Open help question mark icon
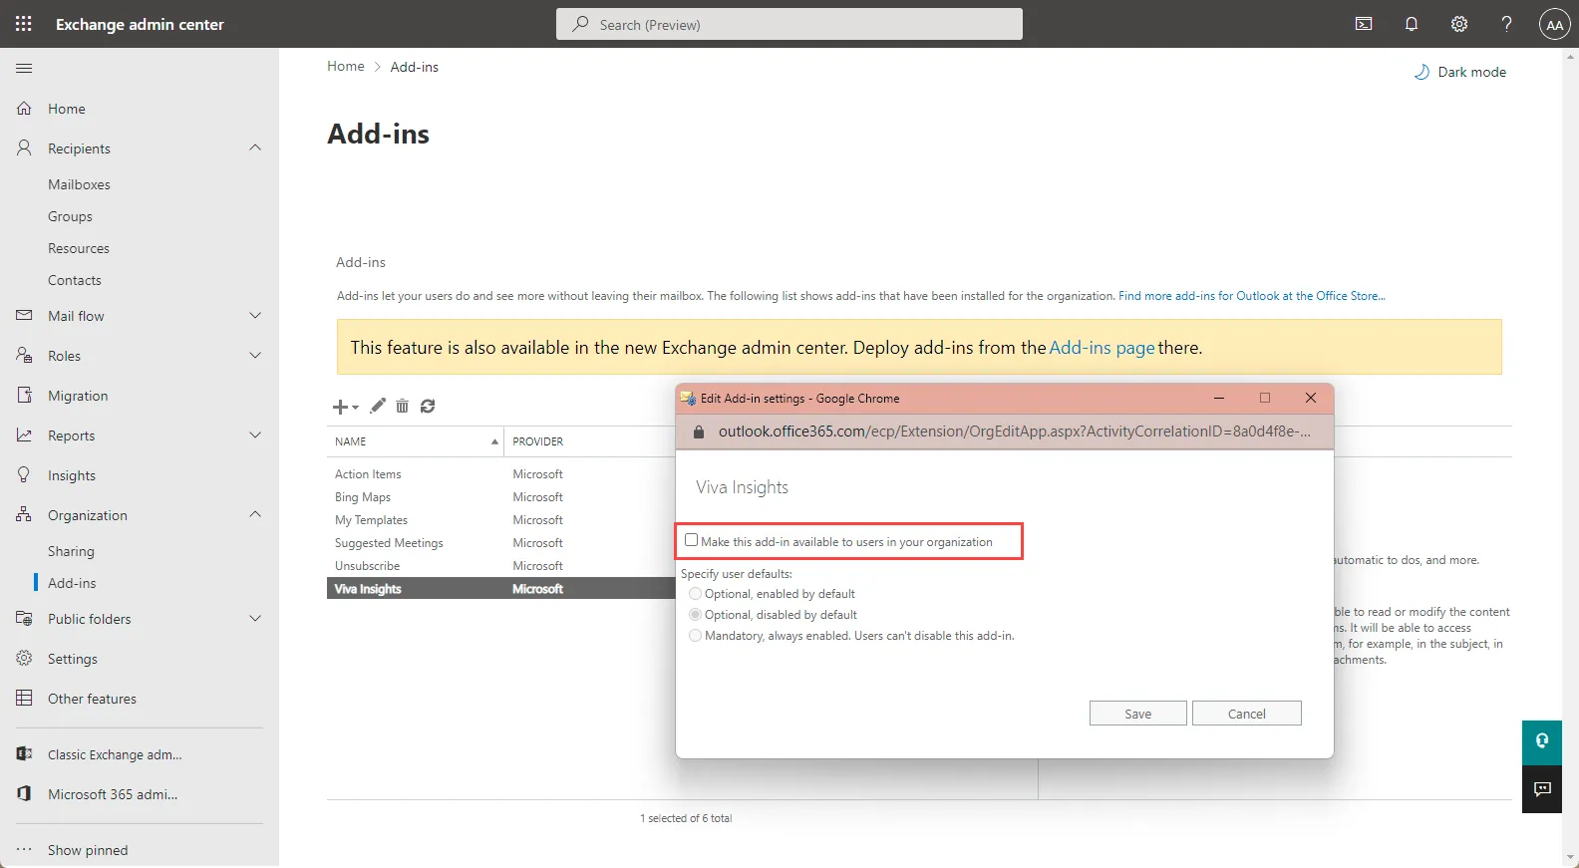The height and width of the screenshot is (868, 1579). click(x=1507, y=24)
